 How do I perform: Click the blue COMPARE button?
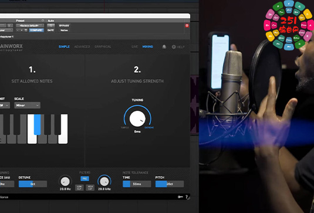[x=36, y=31]
